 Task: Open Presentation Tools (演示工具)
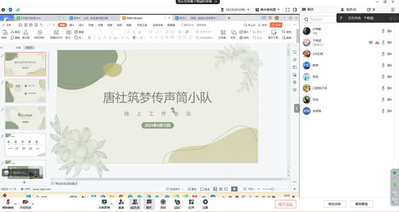point(274,34)
